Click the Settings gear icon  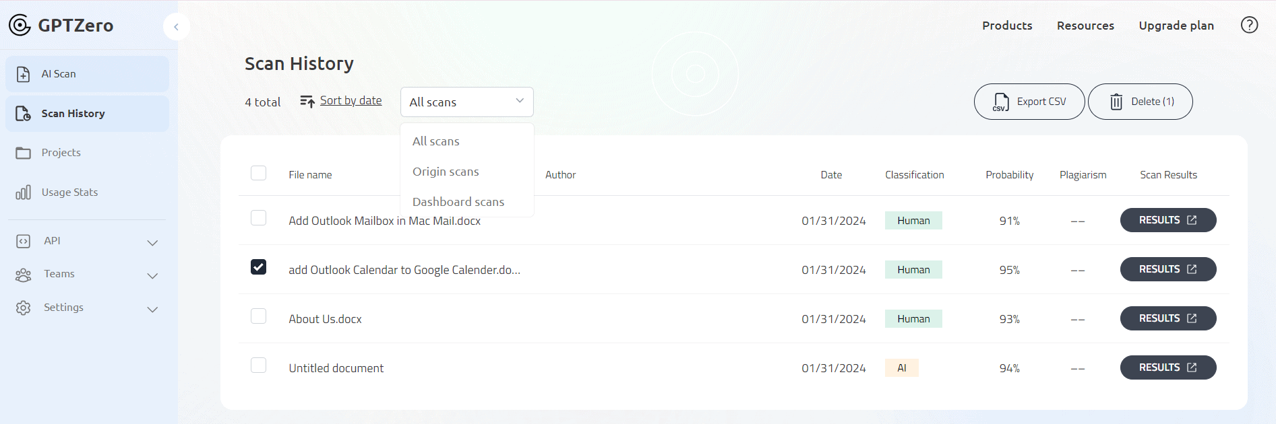(23, 308)
